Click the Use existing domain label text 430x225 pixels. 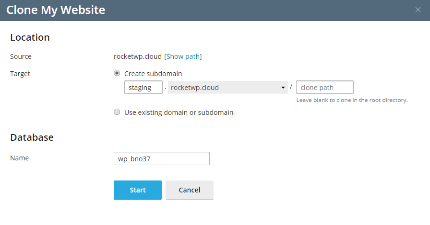(179, 112)
